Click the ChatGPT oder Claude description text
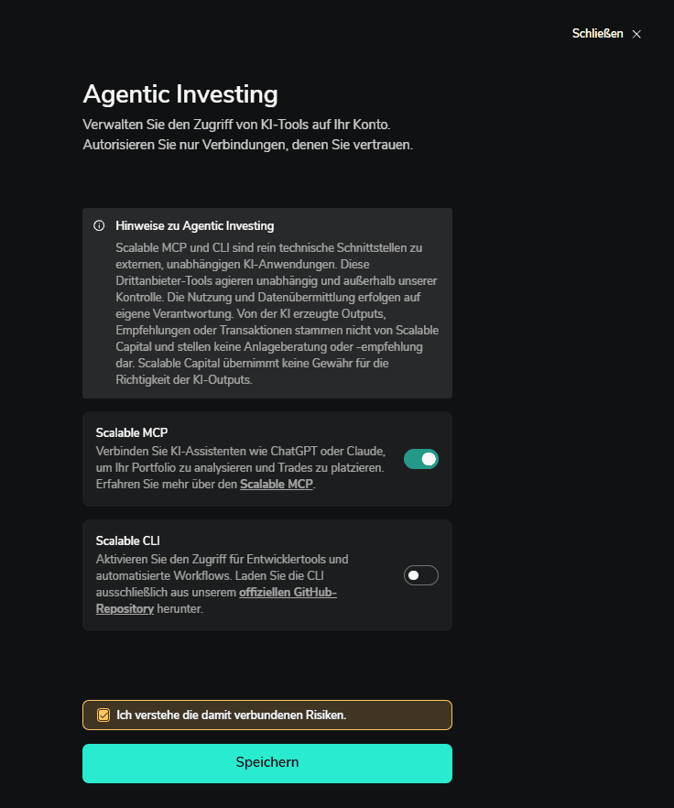Screen dimensions: 674x808 click(241, 467)
